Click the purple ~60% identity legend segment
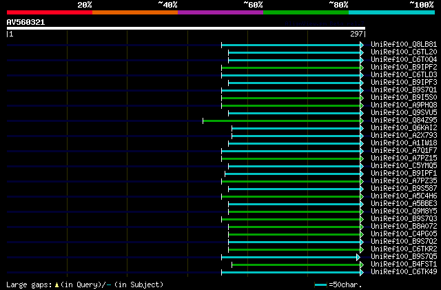This screenshot has height=290, width=441. pos(220,12)
